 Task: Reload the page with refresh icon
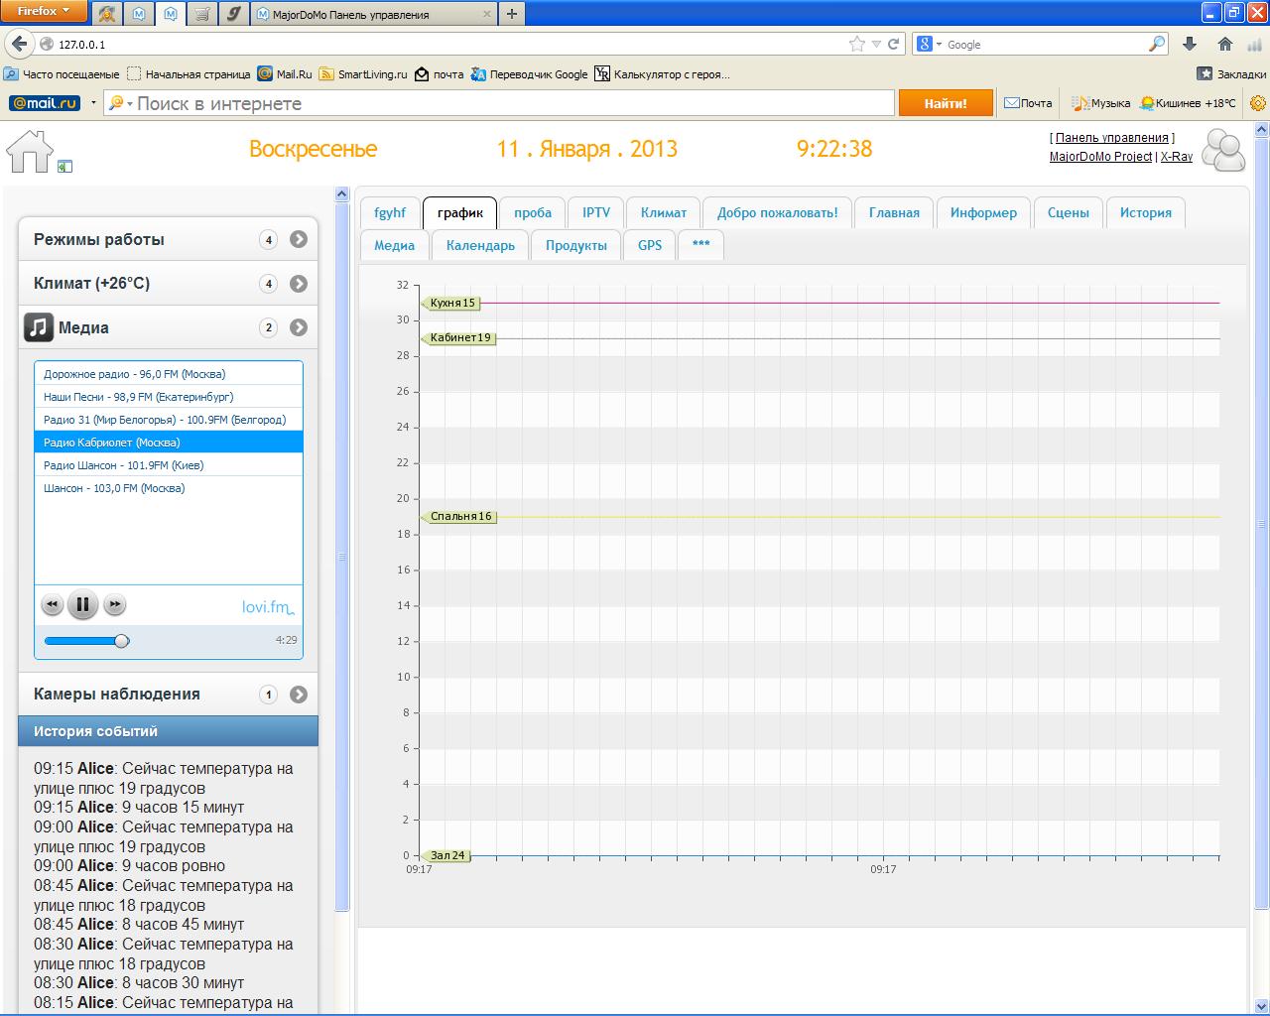coord(894,44)
